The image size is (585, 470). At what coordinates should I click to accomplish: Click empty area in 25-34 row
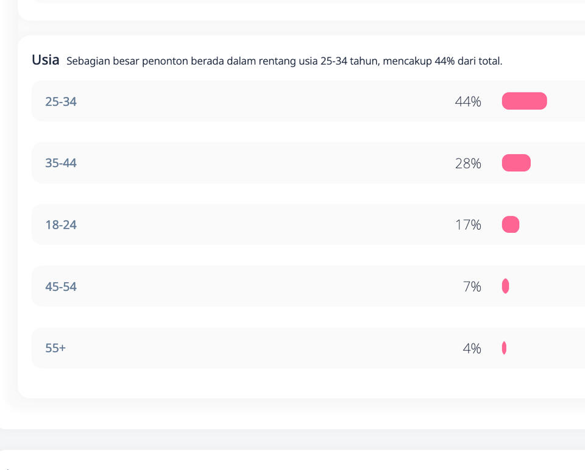pyautogui.click(x=261, y=101)
